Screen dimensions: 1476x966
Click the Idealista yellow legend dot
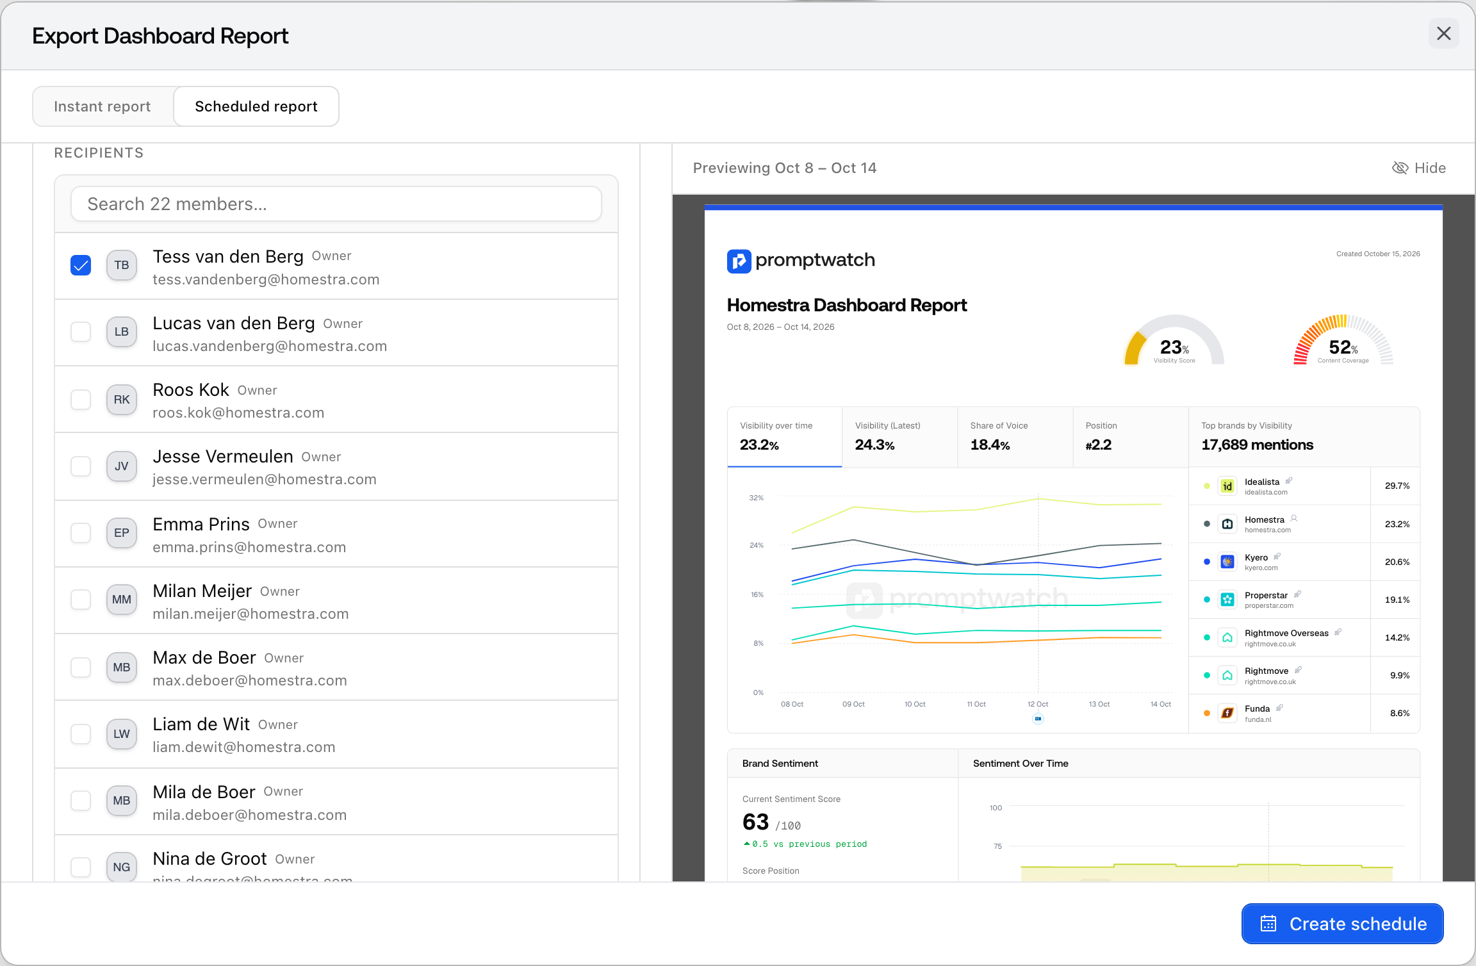1207,486
